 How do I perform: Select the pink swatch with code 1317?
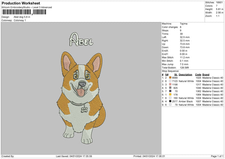(170, 84)
